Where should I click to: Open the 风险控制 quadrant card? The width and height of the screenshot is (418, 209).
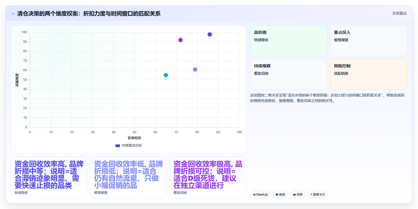368,74
